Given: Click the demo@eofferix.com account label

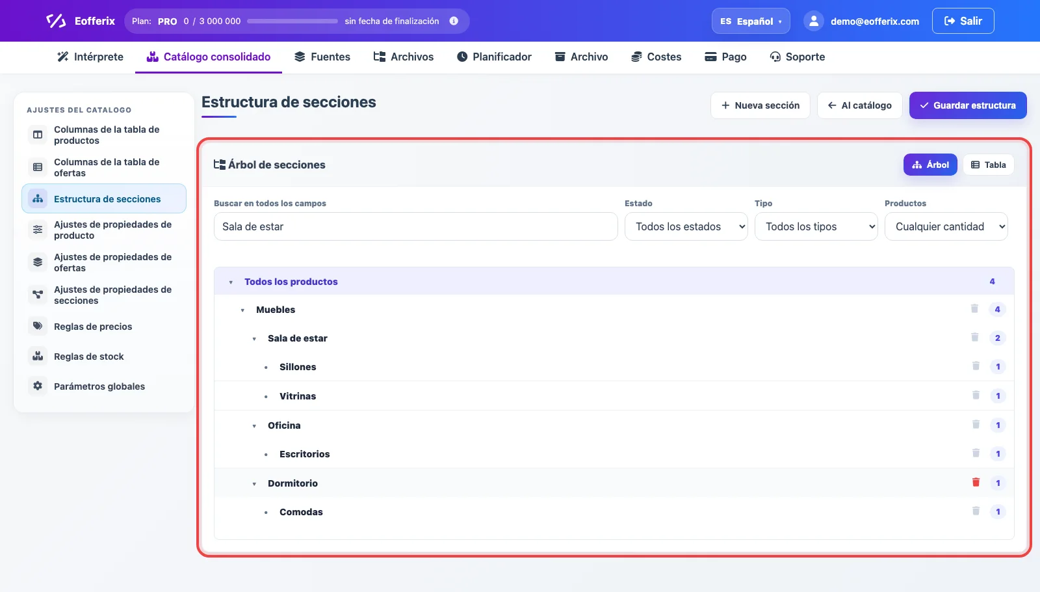Looking at the screenshot, I should tap(874, 21).
